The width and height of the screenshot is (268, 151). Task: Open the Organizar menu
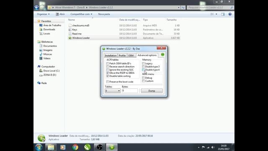[43, 14]
